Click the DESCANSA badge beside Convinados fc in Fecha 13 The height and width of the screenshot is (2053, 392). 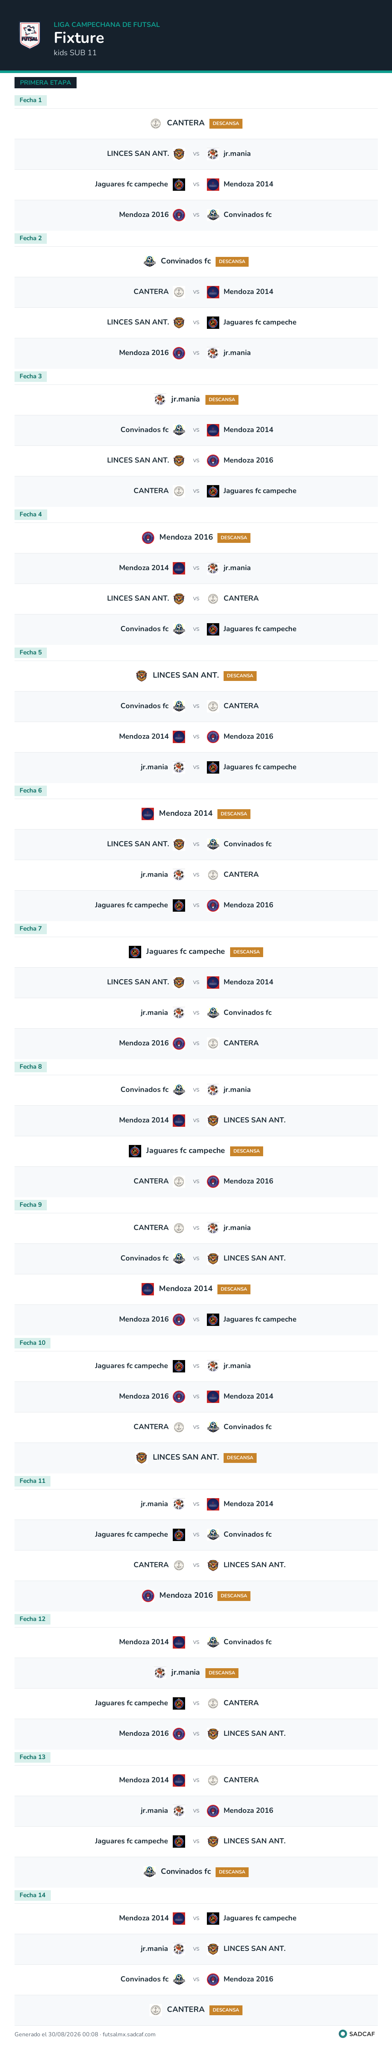pyautogui.click(x=232, y=1871)
